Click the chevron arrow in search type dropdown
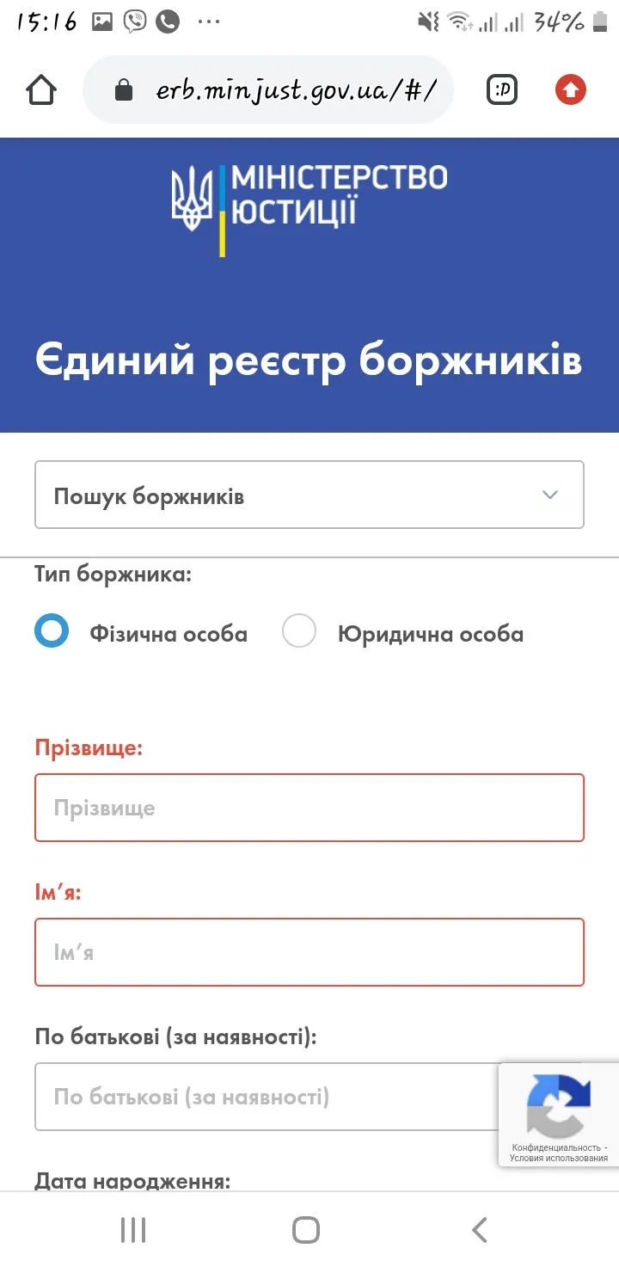This screenshot has height=1273, width=619. (x=550, y=495)
